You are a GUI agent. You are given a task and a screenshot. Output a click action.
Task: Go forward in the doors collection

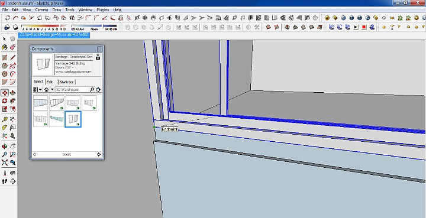[x=99, y=155]
